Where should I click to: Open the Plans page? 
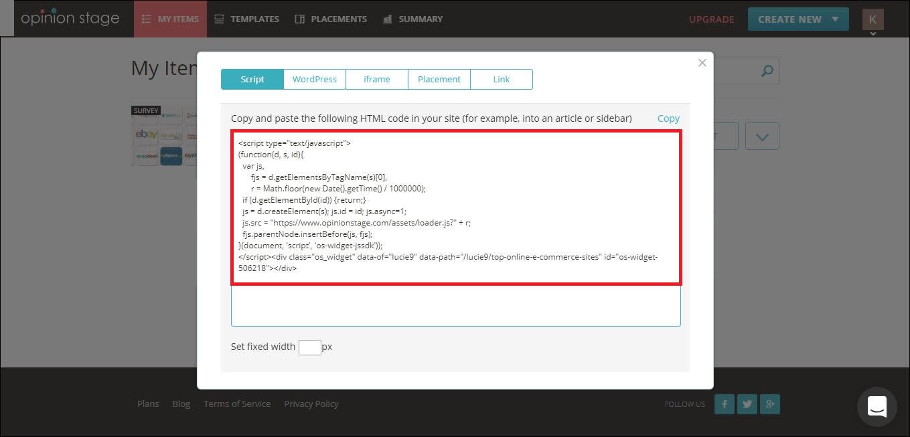click(x=148, y=404)
